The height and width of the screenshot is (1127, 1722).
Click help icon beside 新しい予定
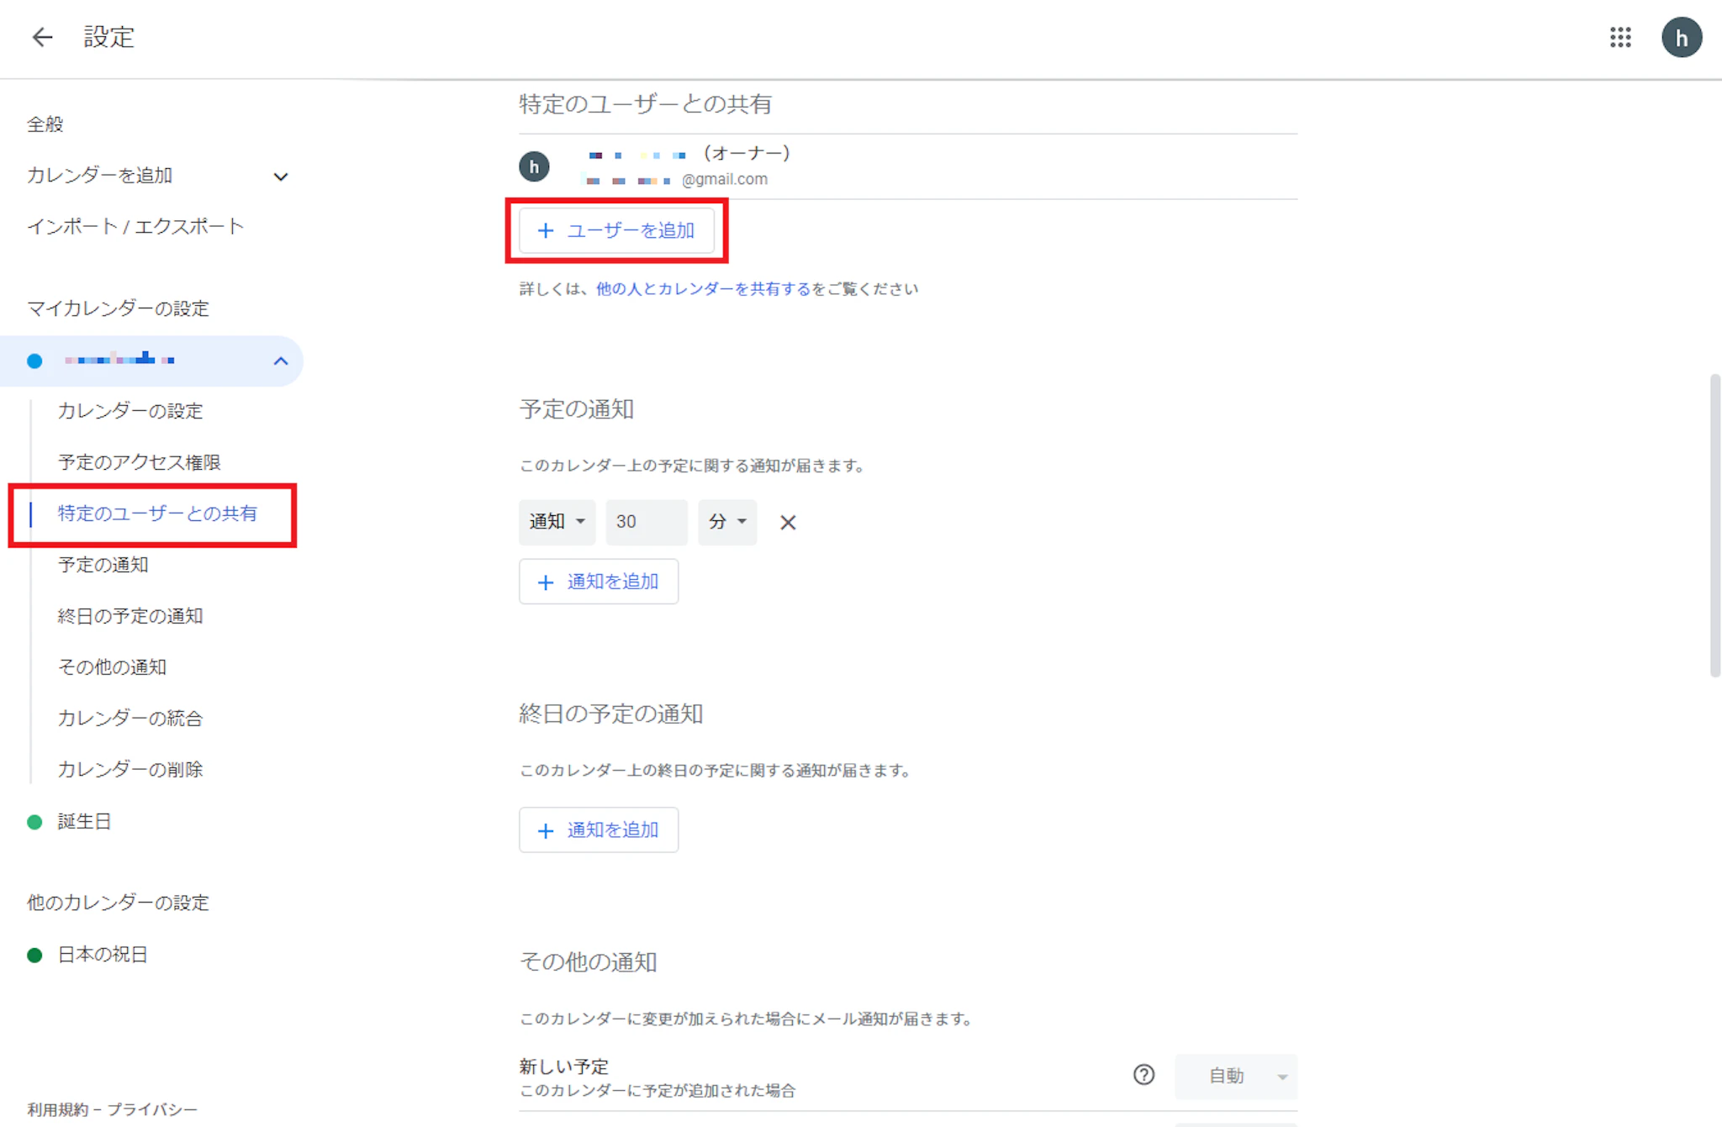[1144, 1075]
